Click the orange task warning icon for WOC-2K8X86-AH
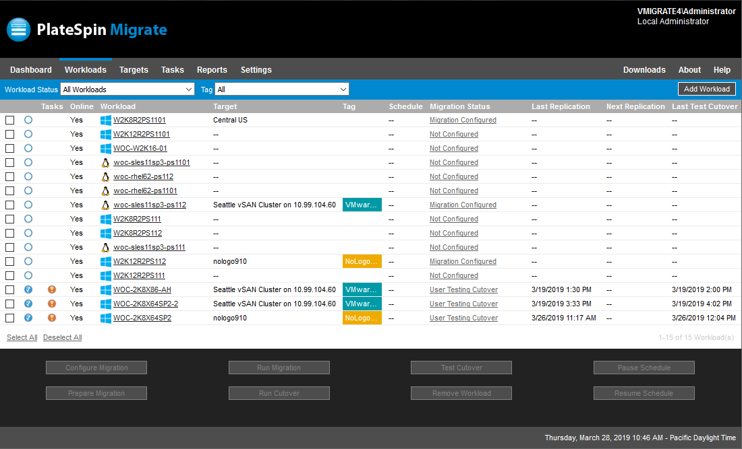 [52, 290]
